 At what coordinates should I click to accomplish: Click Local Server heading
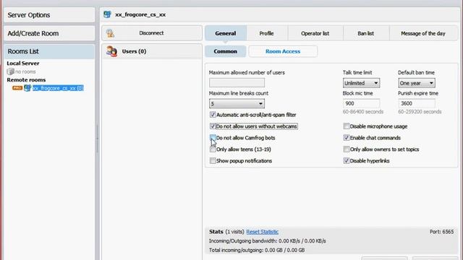[x=23, y=64]
